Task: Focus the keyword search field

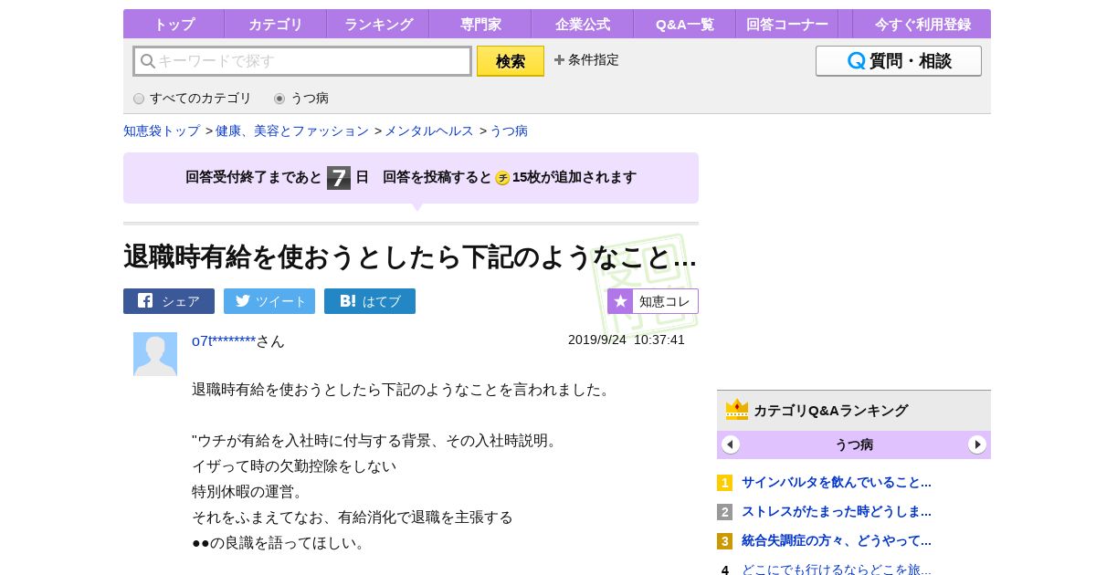Action: coord(302,61)
